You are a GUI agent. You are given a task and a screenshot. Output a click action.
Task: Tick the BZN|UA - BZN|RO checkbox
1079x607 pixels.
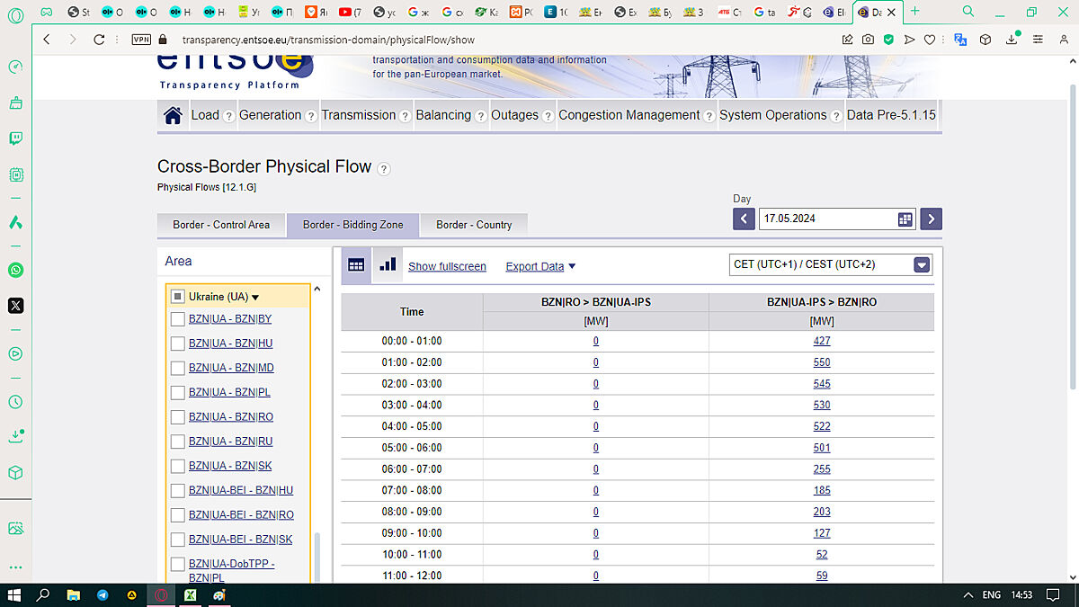tap(178, 417)
